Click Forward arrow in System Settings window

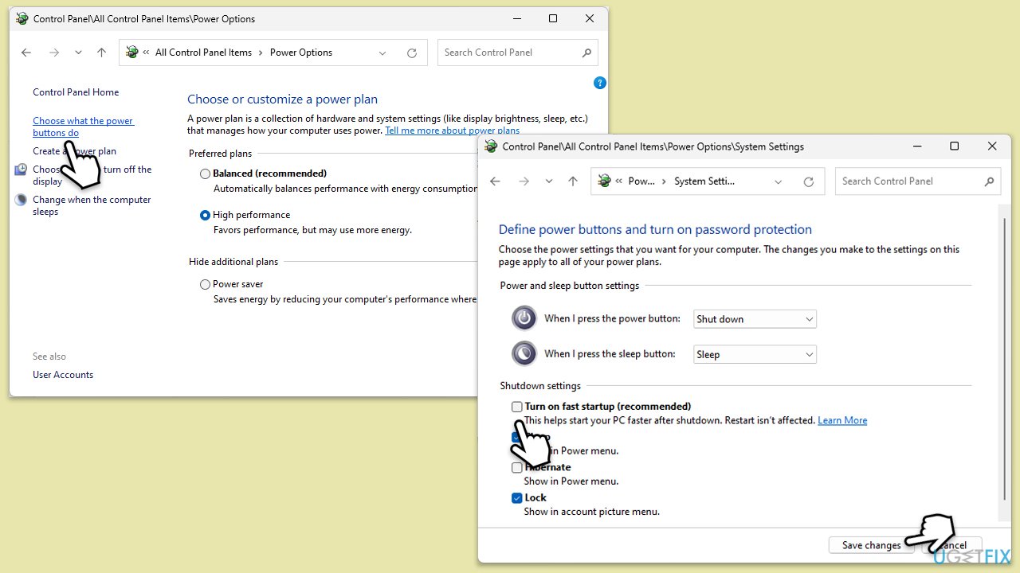524,181
